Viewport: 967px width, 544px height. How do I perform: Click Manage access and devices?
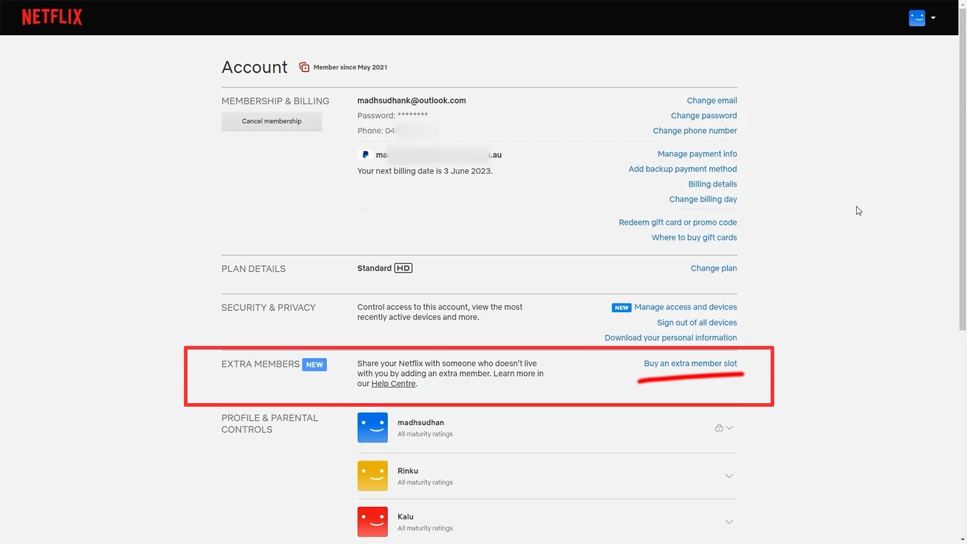coord(685,306)
